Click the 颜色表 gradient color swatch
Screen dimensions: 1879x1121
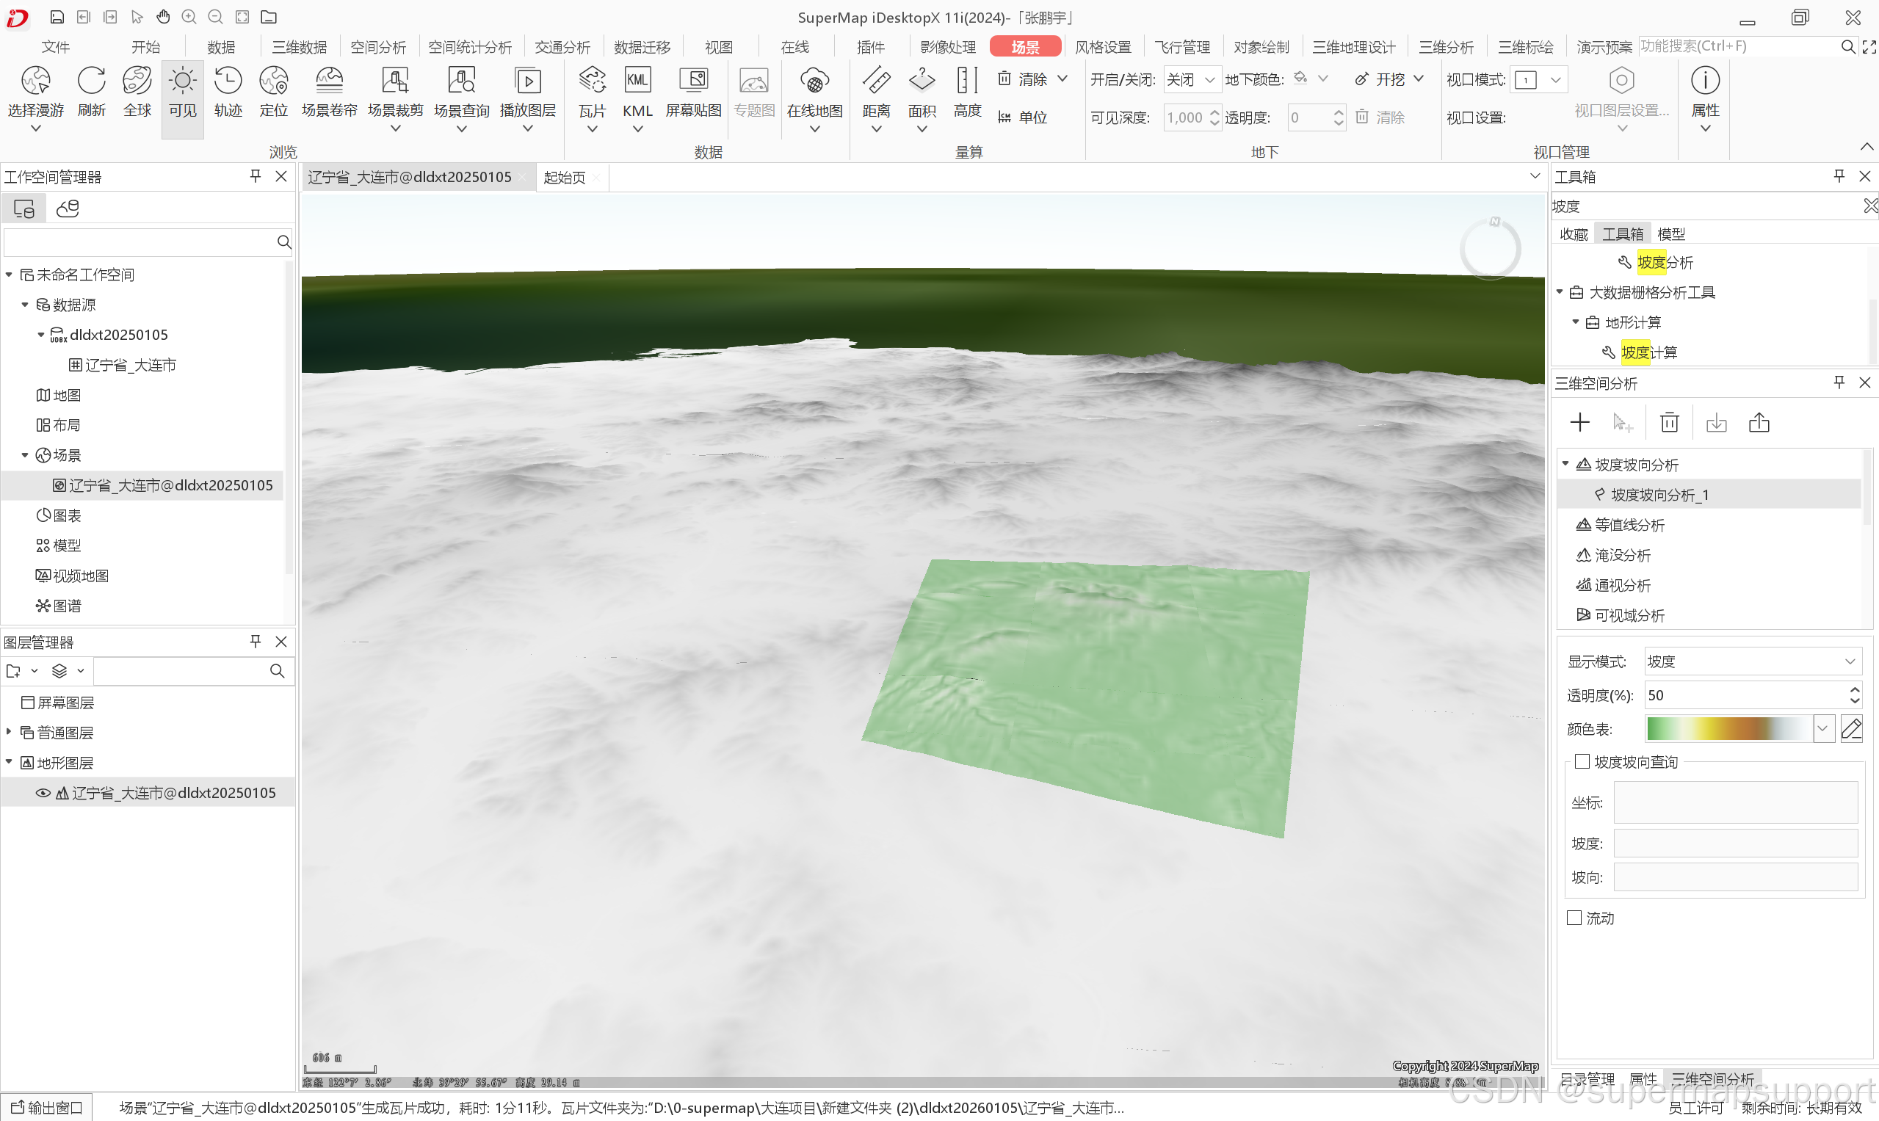click(x=1728, y=728)
